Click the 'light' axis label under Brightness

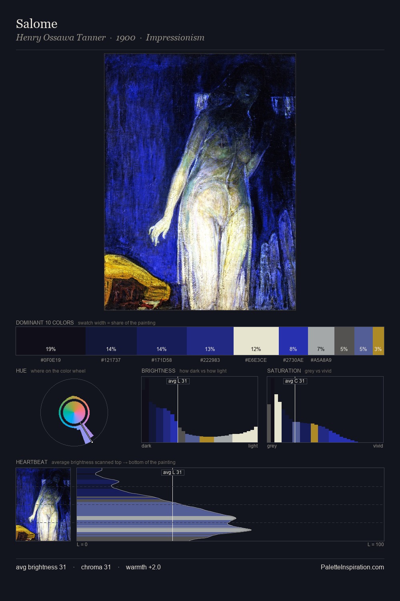[x=253, y=446]
